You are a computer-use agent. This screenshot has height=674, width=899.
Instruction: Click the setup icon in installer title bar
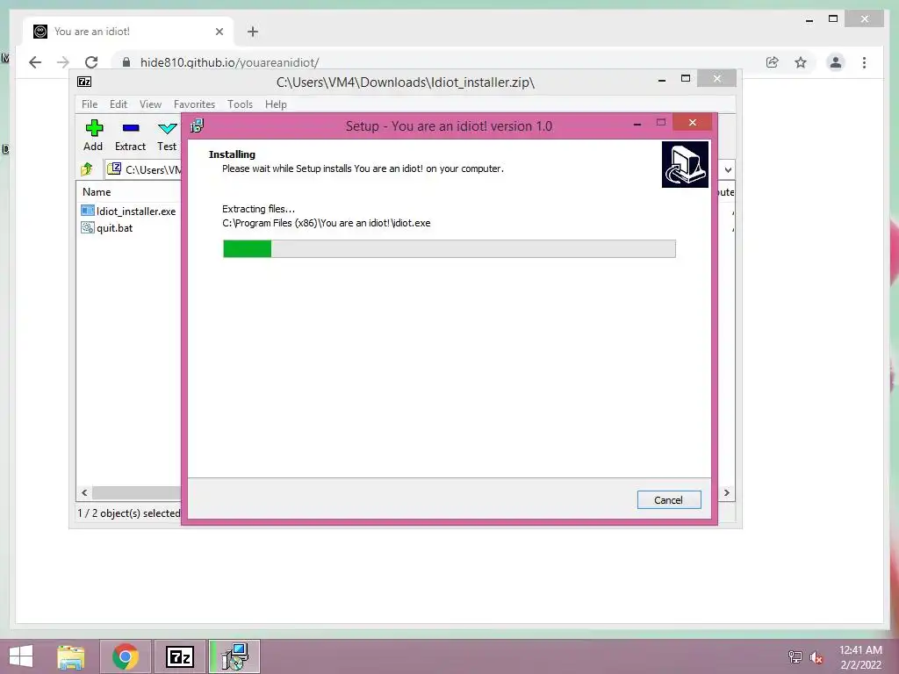point(198,125)
